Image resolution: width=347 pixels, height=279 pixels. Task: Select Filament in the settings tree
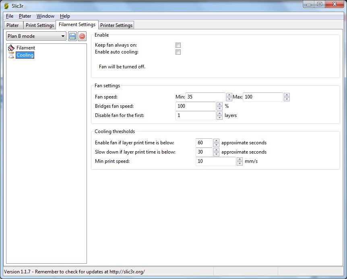click(x=26, y=48)
